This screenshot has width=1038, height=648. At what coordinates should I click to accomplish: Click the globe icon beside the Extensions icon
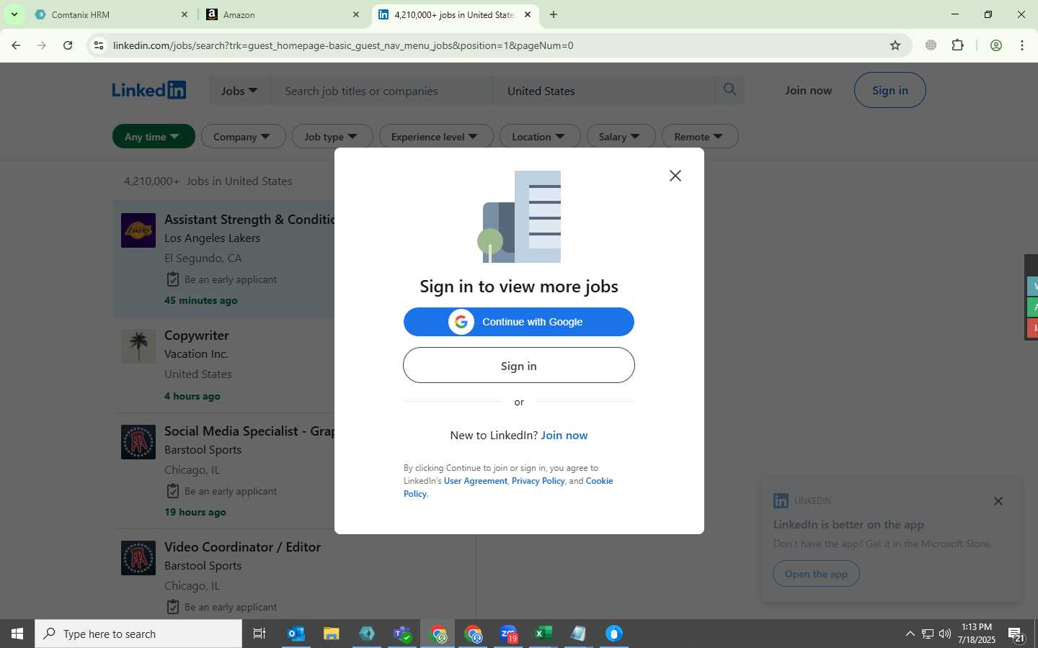[x=931, y=45]
